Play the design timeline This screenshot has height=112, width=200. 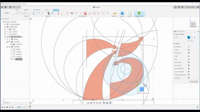pyautogui.click(x=7, y=107)
